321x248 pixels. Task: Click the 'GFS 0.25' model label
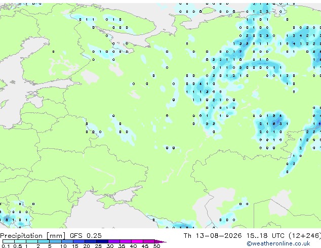pos(86,235)
